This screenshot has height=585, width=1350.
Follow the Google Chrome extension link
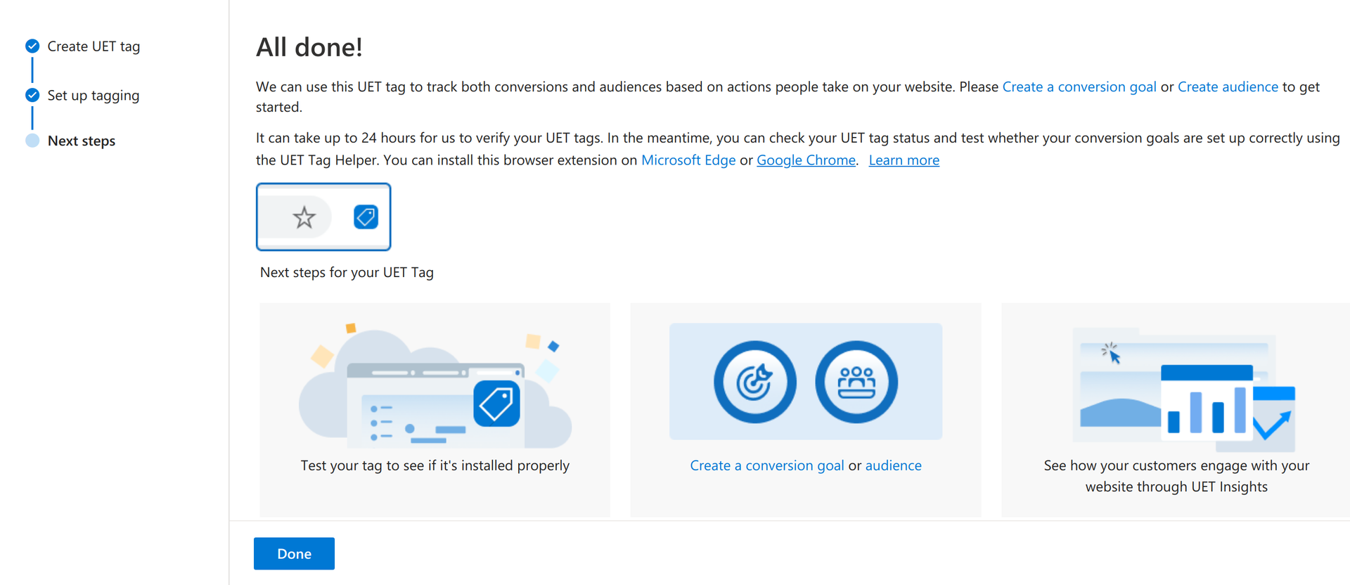tap(806, 160)
